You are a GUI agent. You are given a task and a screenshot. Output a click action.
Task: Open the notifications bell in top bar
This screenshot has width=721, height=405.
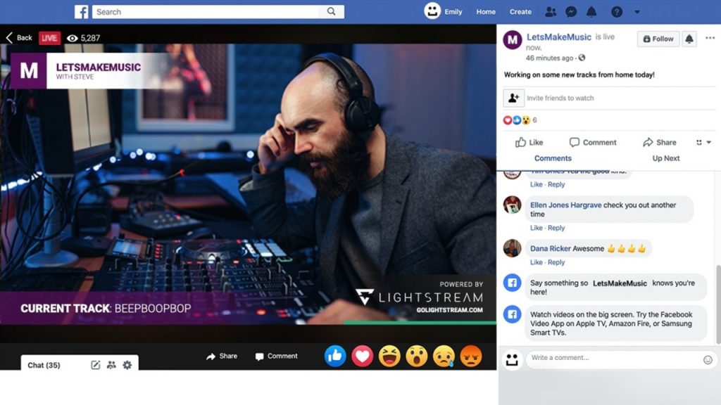tap(591, 12)
